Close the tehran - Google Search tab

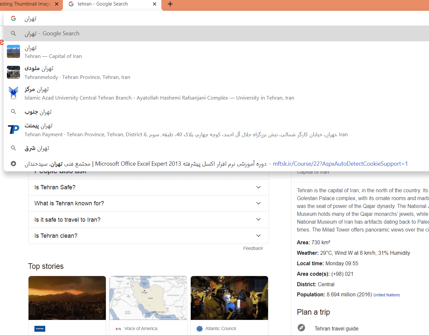point(155,4)
